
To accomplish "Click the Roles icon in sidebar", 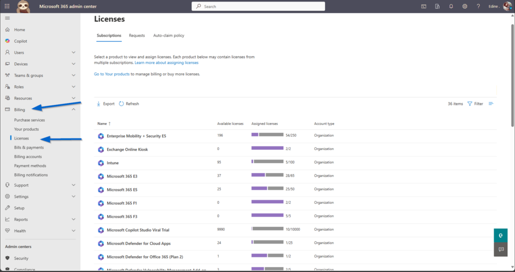I will coord(8,87).
